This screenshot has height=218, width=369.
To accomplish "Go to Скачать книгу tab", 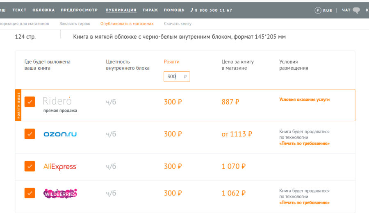I will point(178,23).
